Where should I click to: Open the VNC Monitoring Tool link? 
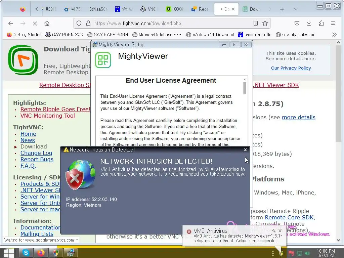(48, 116)
